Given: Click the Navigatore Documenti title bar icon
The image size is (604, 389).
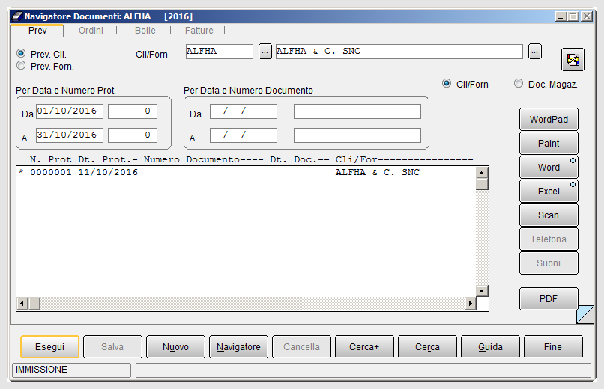Looking at the screenshot, I should coord(17,16).
